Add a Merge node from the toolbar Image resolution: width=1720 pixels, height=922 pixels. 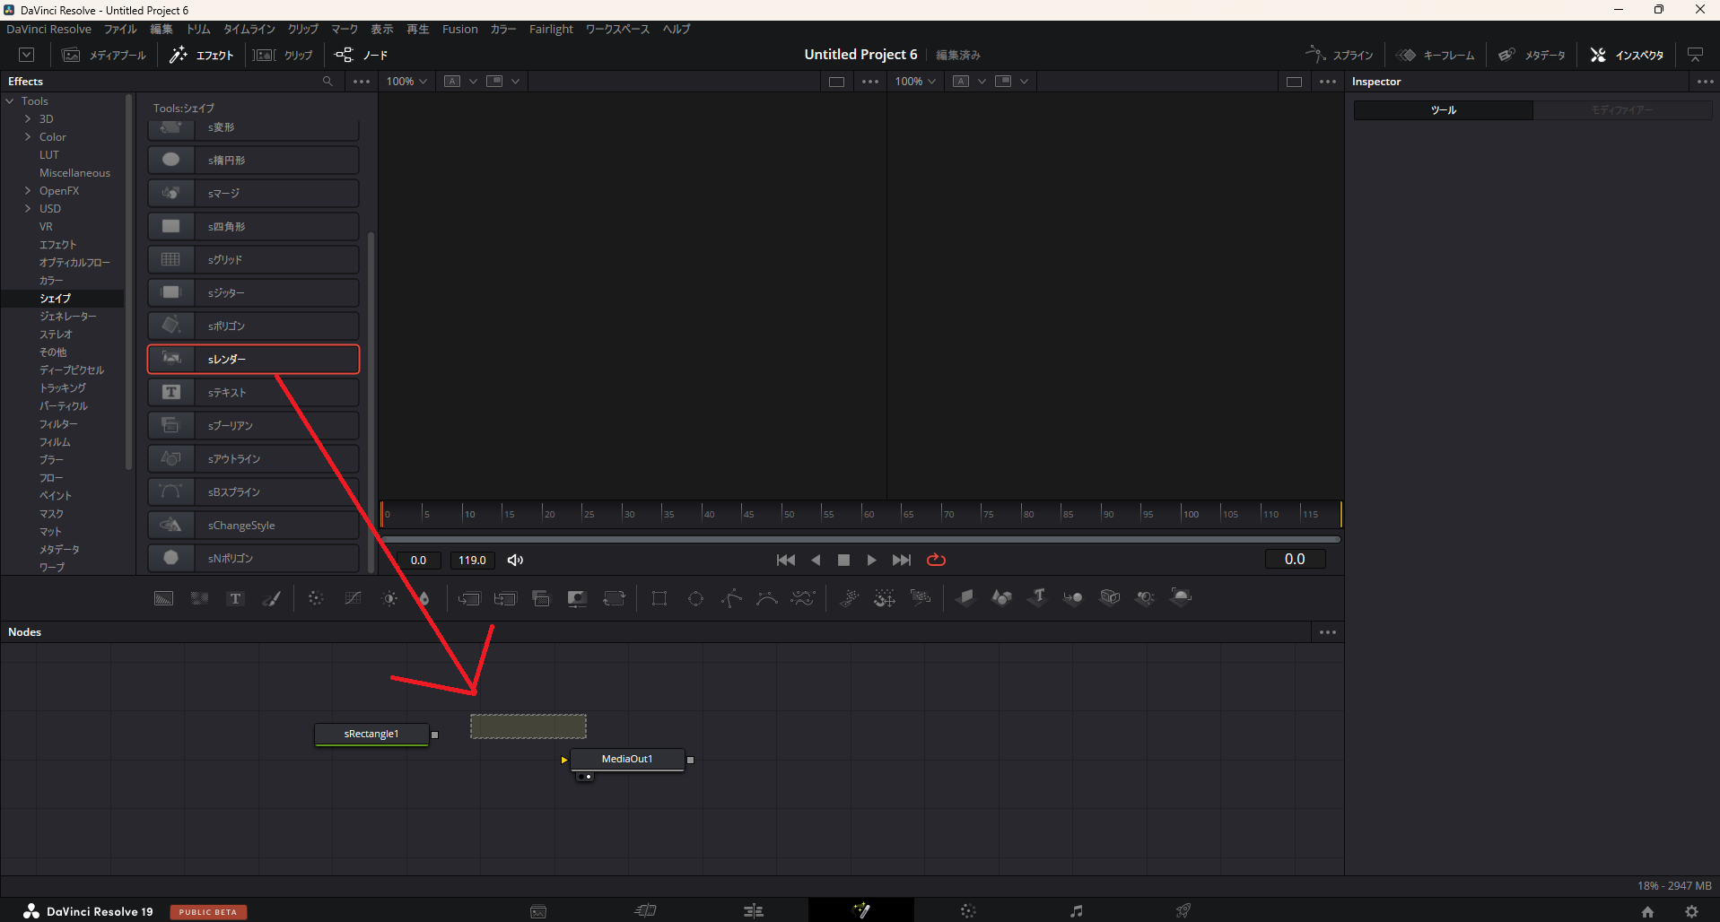point(468,598)
